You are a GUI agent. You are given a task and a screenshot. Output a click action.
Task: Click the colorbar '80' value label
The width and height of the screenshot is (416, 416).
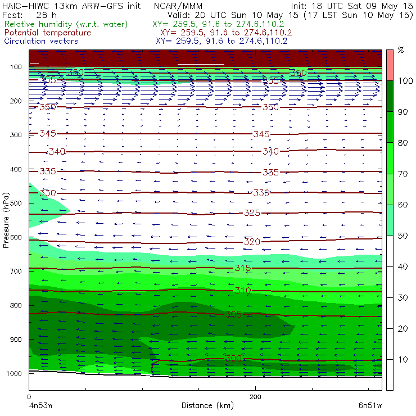click(403, 143)
